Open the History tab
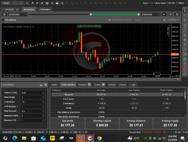 coord(112,85)
